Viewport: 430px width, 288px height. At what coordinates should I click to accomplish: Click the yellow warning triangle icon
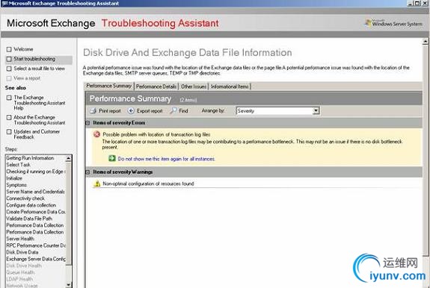coord(96,184)
